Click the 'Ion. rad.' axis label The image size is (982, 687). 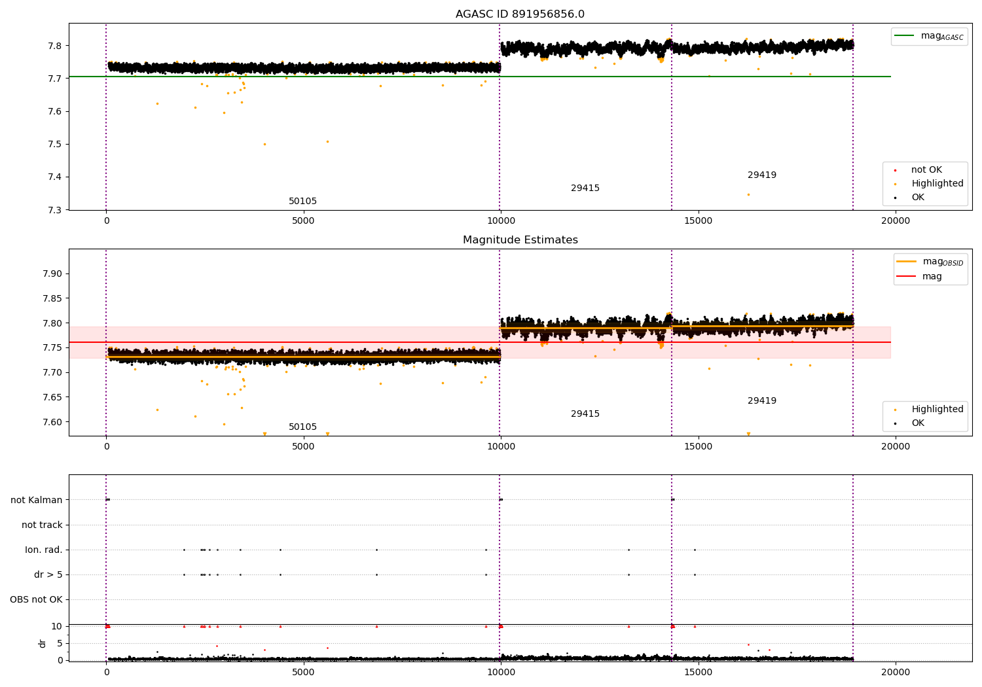click(44, 550)
